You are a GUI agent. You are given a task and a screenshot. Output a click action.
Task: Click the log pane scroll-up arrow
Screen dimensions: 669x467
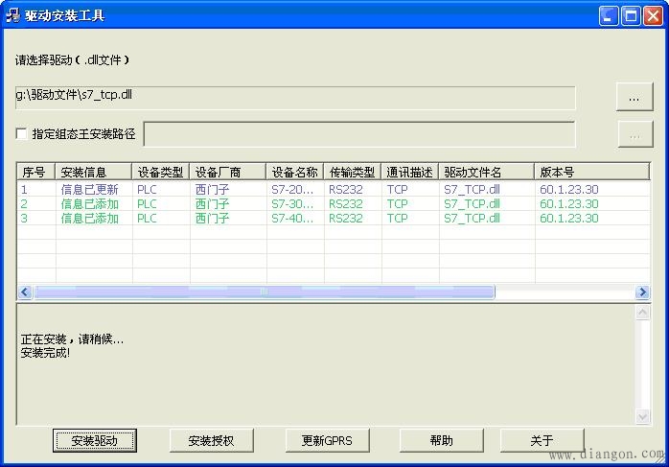(642, 313)
